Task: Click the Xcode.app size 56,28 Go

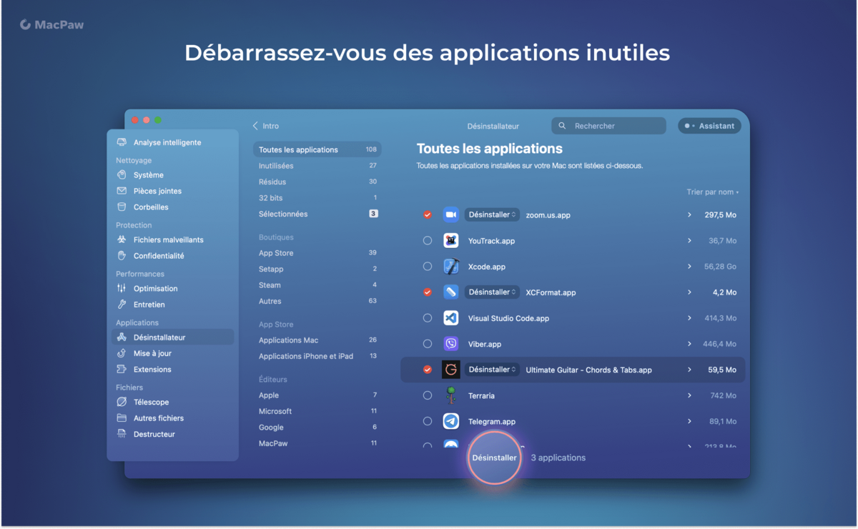Action: click(720, 267)
